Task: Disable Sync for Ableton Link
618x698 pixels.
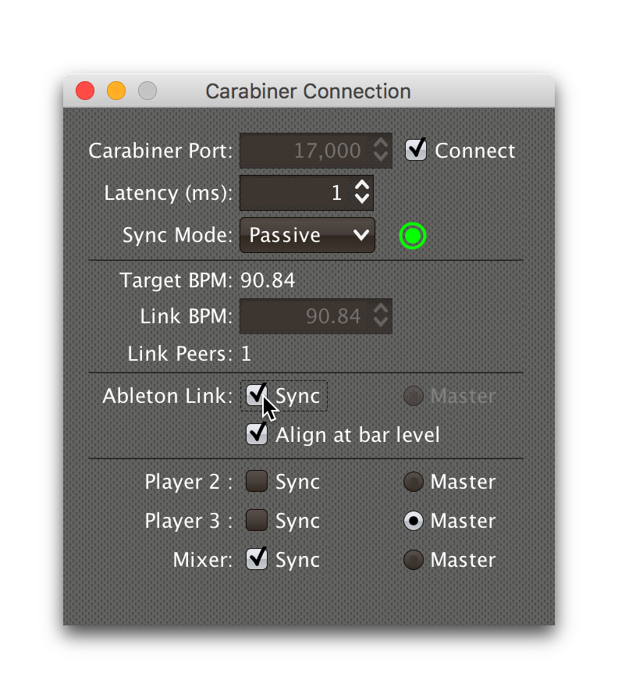Action: [x=257, y=396]
